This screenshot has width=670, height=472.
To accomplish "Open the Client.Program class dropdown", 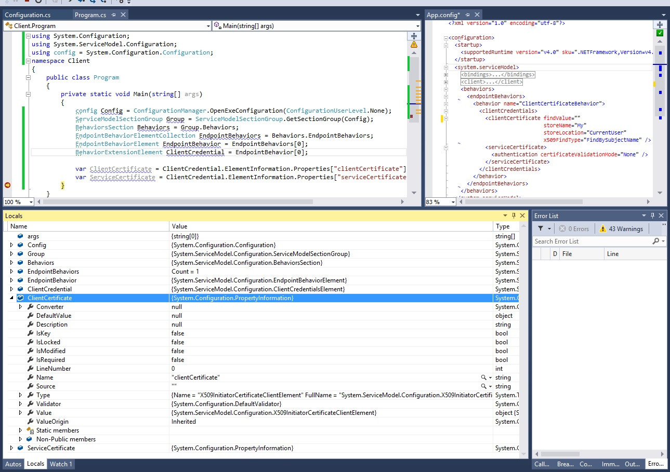I will [208, 25].
